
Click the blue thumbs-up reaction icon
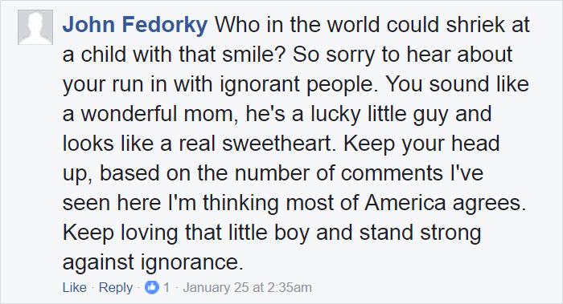tap(151, 287)
